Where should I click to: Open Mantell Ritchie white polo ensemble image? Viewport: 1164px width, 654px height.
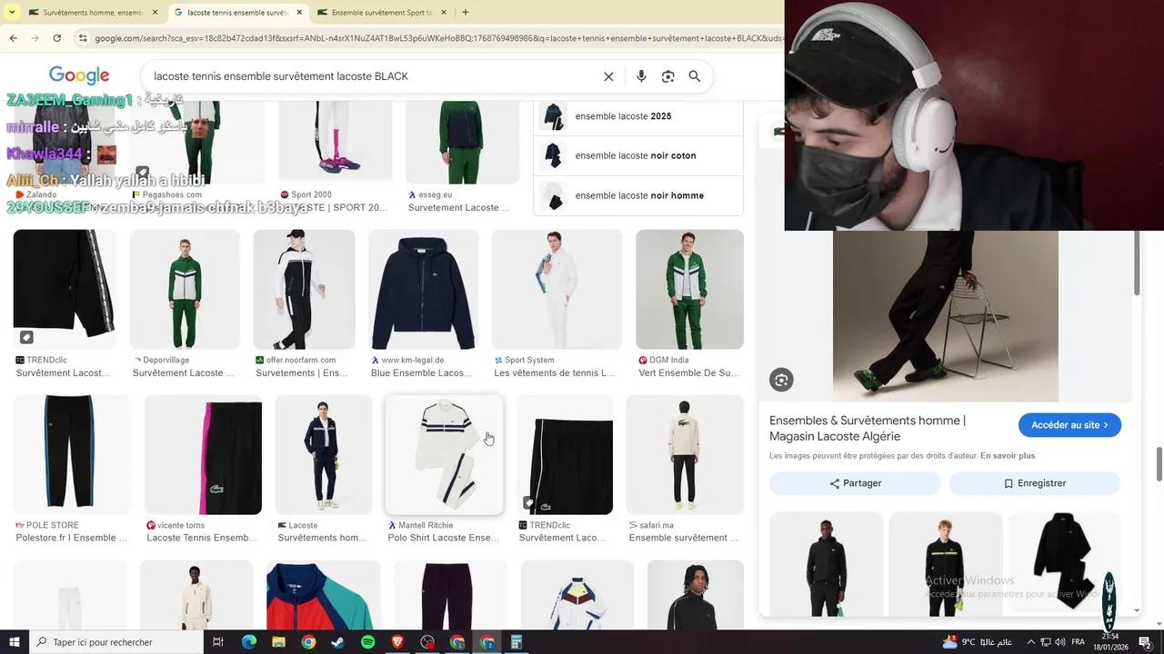click(445, 455)
